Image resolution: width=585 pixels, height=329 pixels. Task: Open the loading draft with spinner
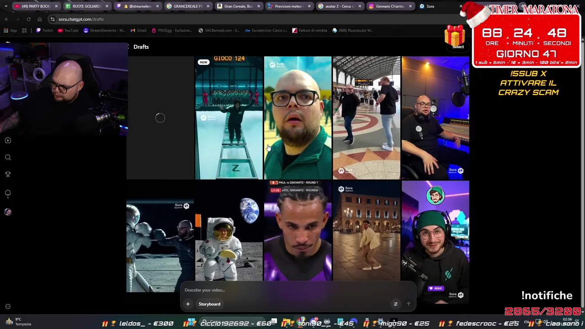click(x=160, y=118)
